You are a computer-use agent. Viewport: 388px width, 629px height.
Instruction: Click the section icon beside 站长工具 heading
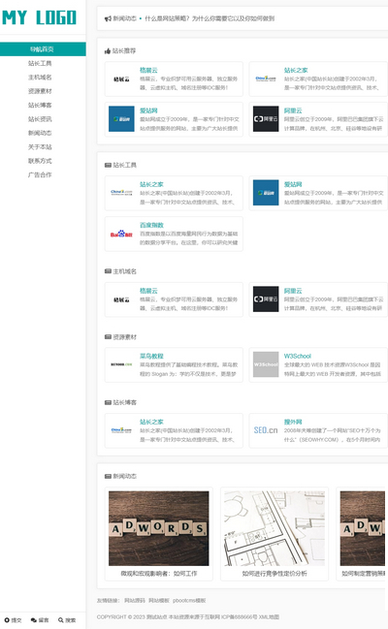pos(108,165)
